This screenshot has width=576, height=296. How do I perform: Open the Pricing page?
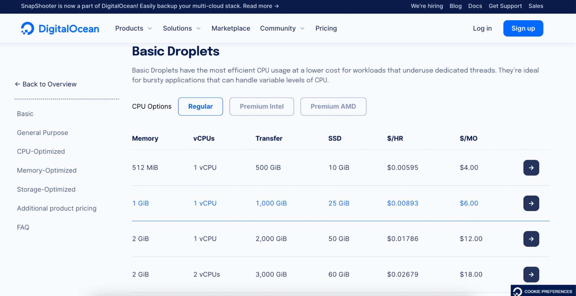[x=326, y=28]
